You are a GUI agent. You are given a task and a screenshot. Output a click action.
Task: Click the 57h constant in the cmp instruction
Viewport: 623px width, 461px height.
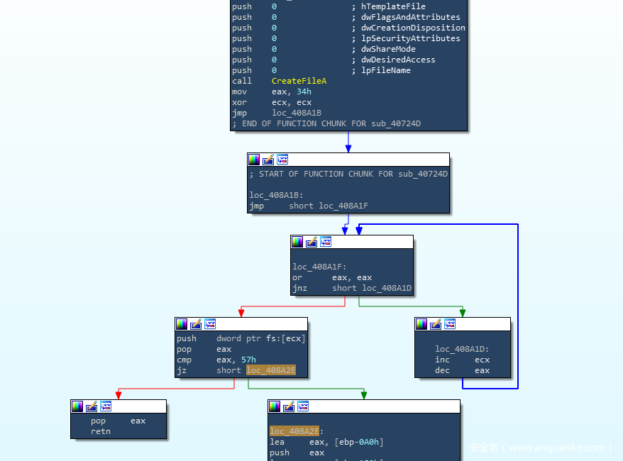click(x=248, y=360)
